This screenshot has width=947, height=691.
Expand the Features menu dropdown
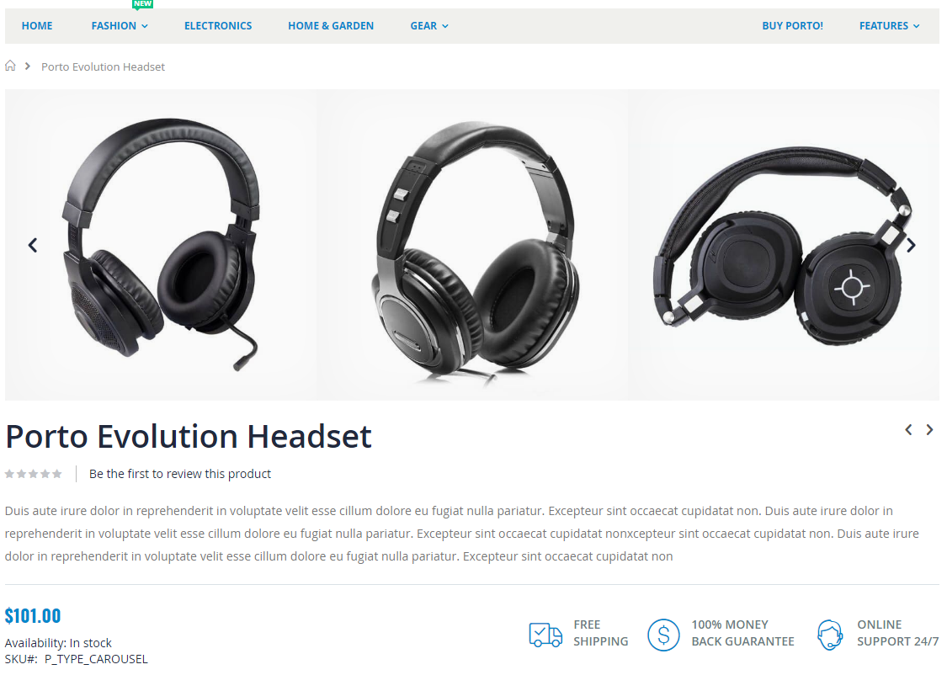(890, 26)
